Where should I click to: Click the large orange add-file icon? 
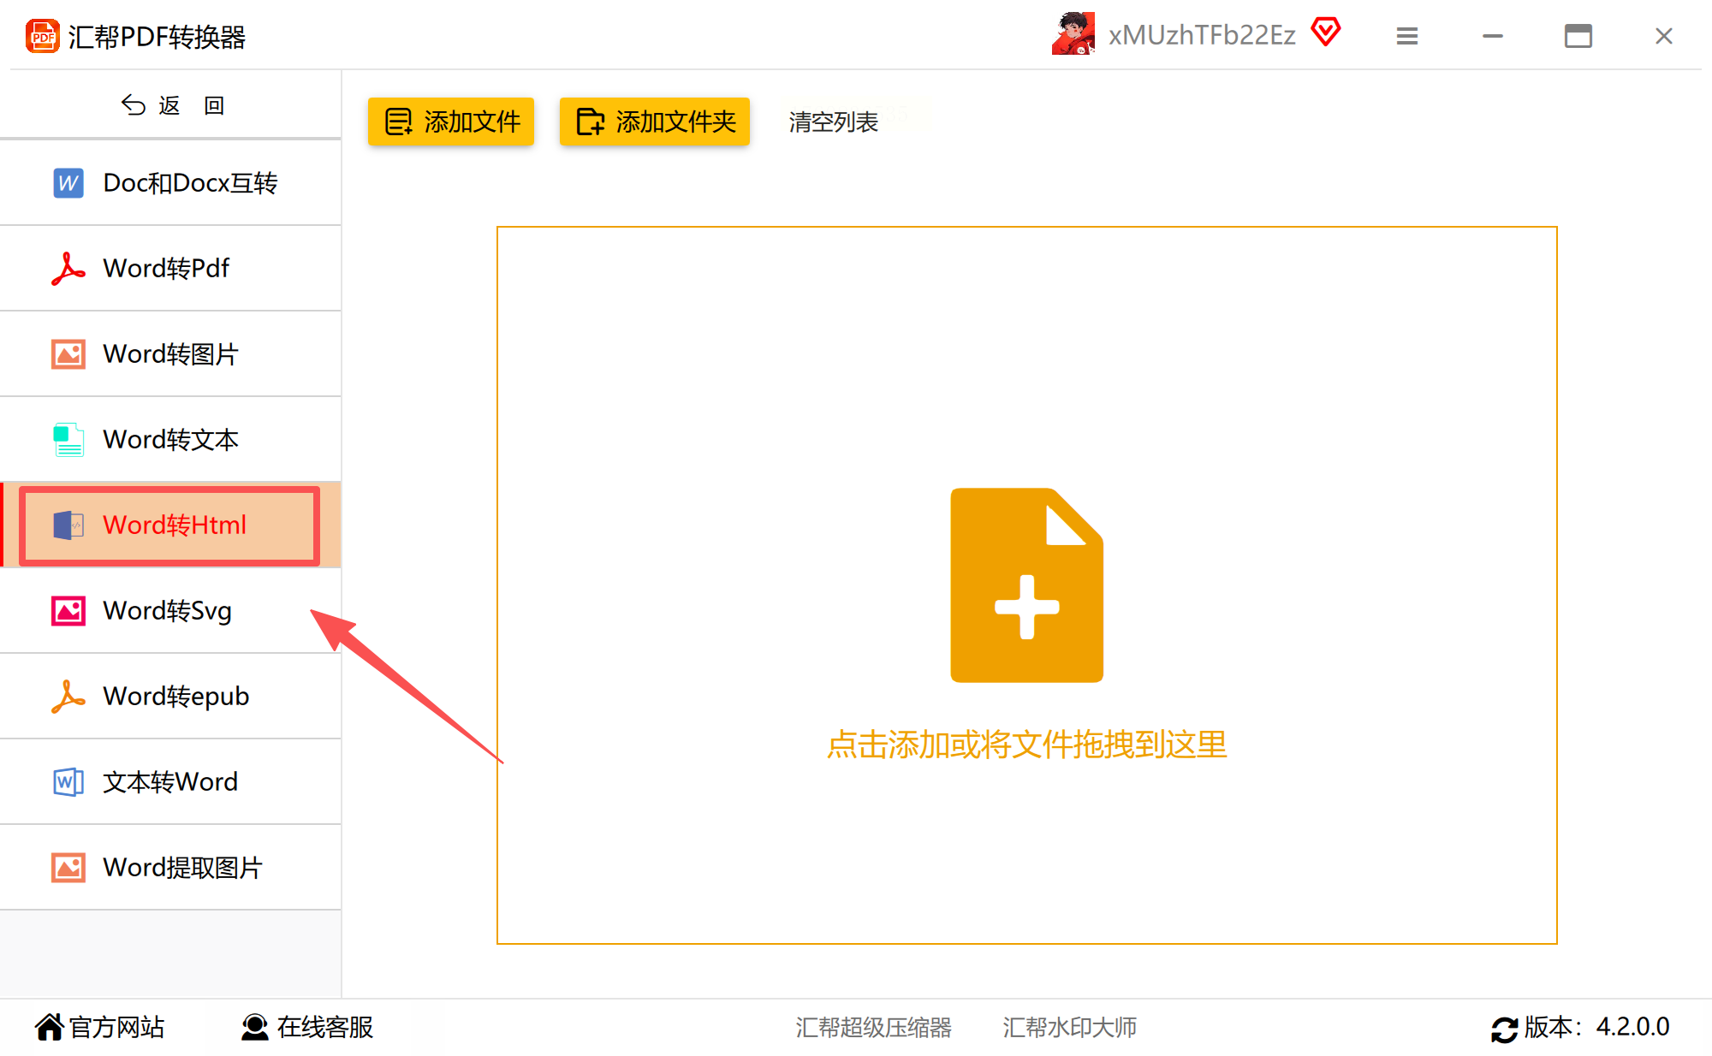1026,585
